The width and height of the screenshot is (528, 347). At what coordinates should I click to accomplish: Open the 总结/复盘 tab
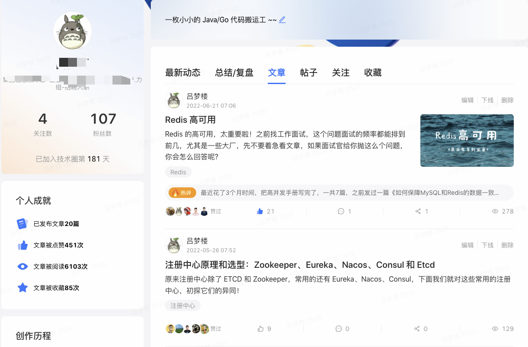coord(234,73)
